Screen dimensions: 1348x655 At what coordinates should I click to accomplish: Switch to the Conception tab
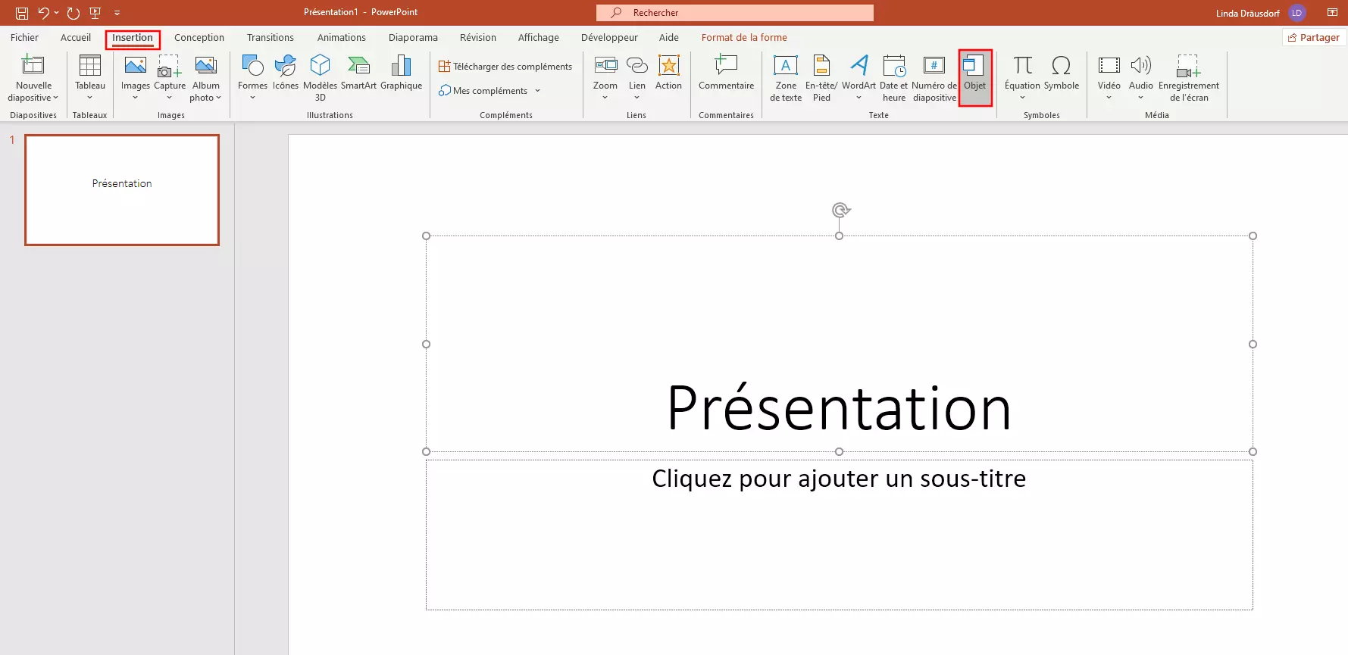[x=199, y=38]
